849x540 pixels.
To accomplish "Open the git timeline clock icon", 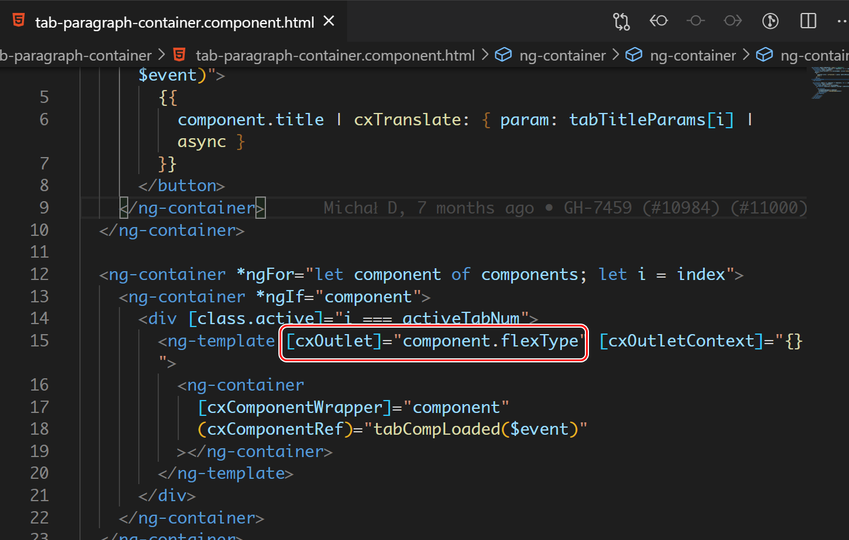I will click(x=770, y=21).
